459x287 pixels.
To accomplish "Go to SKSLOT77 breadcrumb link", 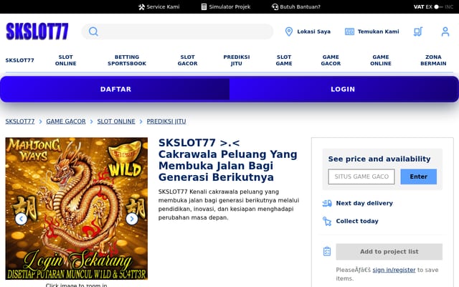I will click(x=20, y=121).
